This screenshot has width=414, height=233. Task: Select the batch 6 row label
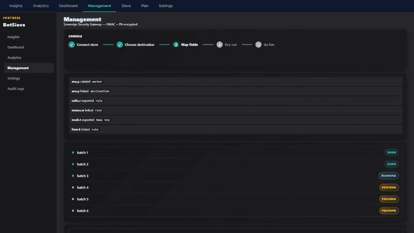coord(82,210)
